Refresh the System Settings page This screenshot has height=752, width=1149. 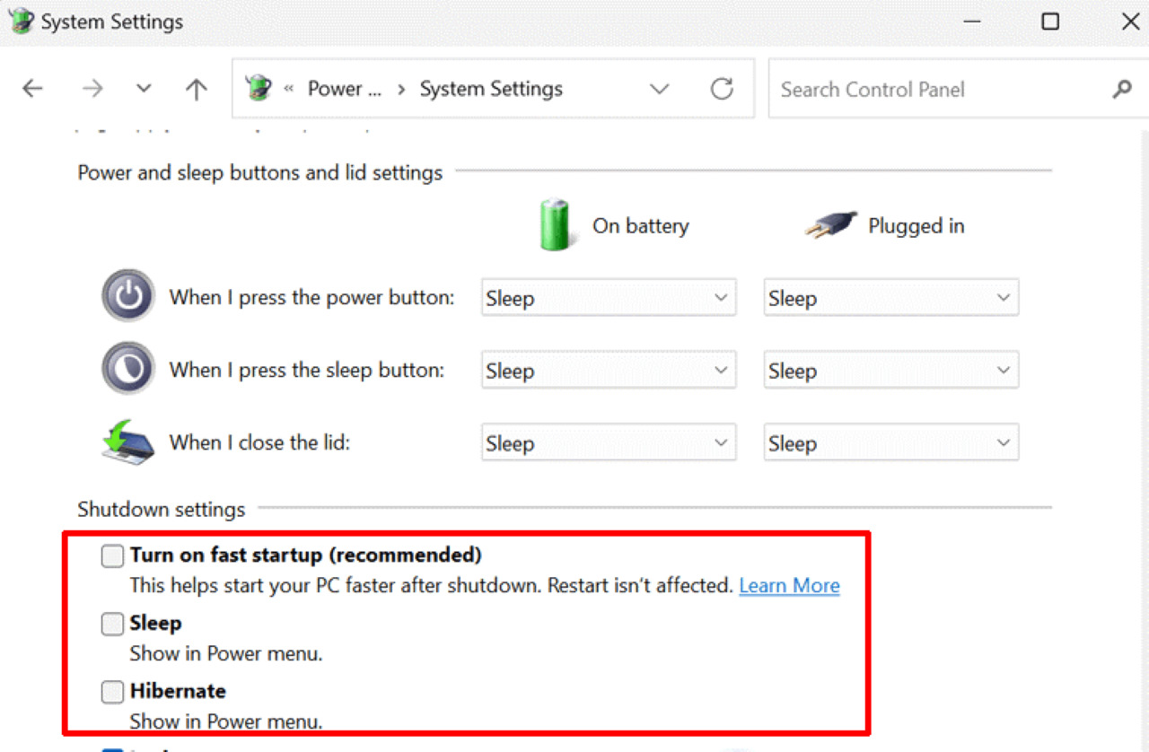722,89
